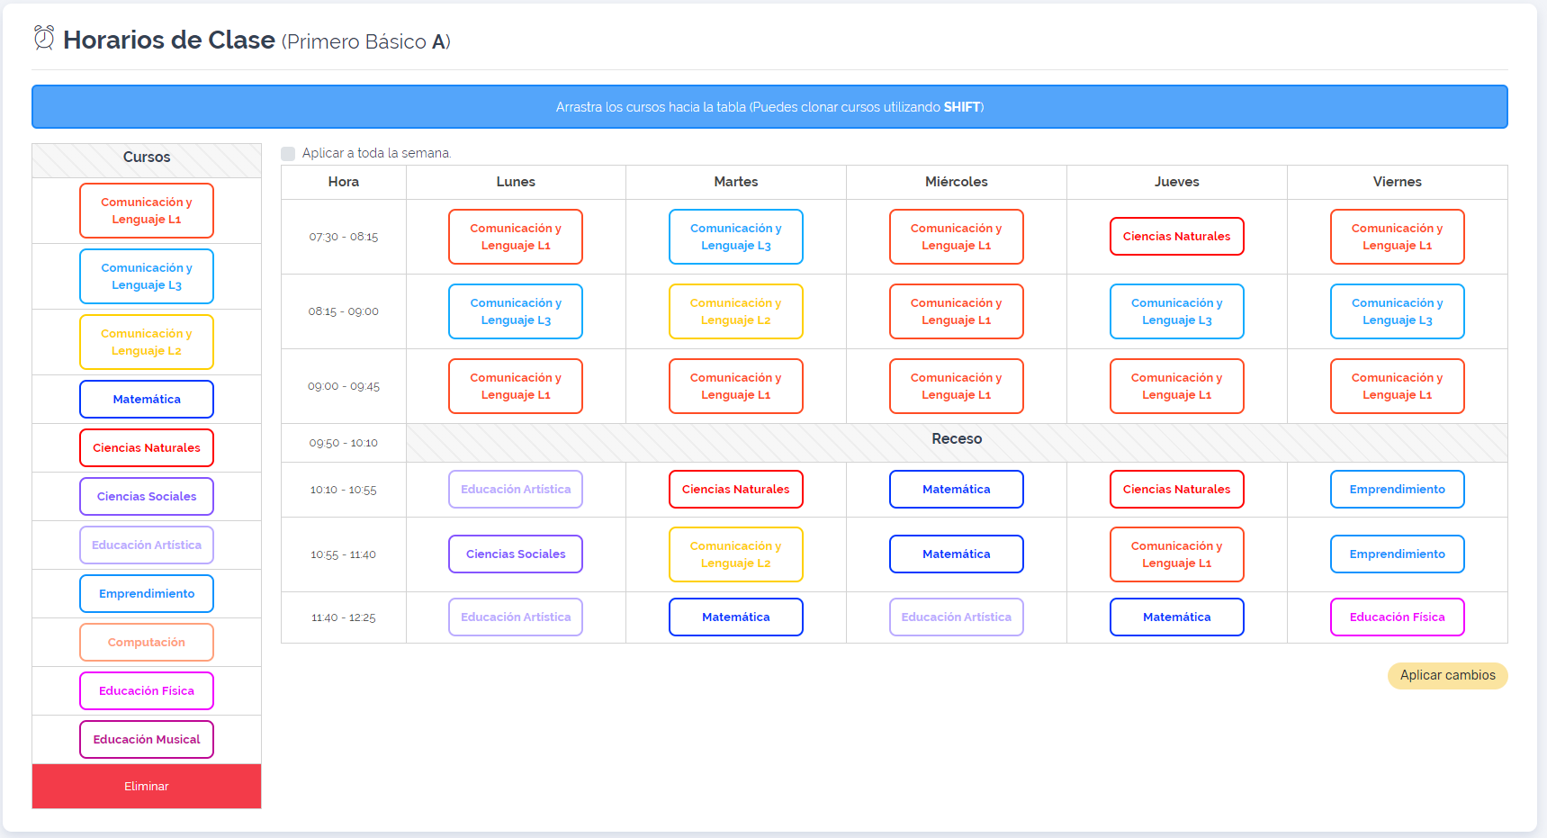Enable the Aplicar a toda la semana checkbox
The image size is (1547, 838).
click(x=288, y=154)
